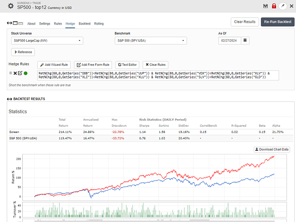Click Add Wizard Rule button
296x222 pixels.
coord(54,65)
